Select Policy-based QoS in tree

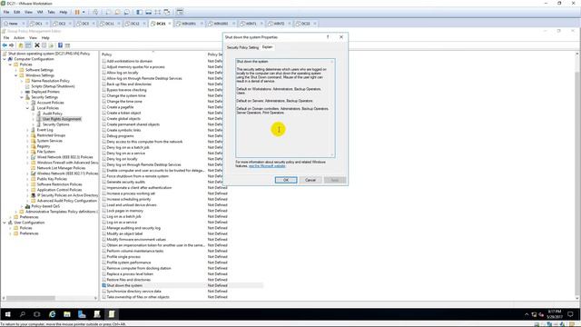coord(45,206)
